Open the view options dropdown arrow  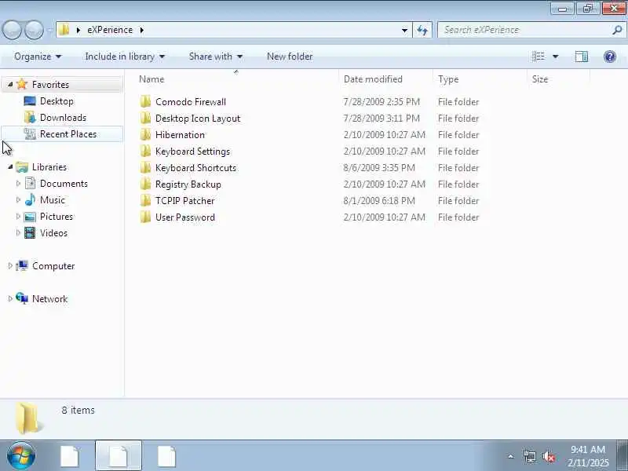556,57
